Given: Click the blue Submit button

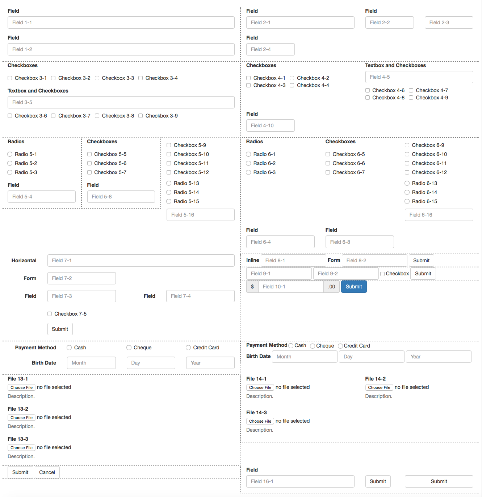Looking at the screenshot, I should (x=354, y=287).
